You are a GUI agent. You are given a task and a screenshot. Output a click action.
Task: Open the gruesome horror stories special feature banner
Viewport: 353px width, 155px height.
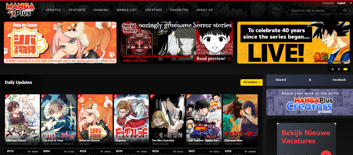pos(177,42)
